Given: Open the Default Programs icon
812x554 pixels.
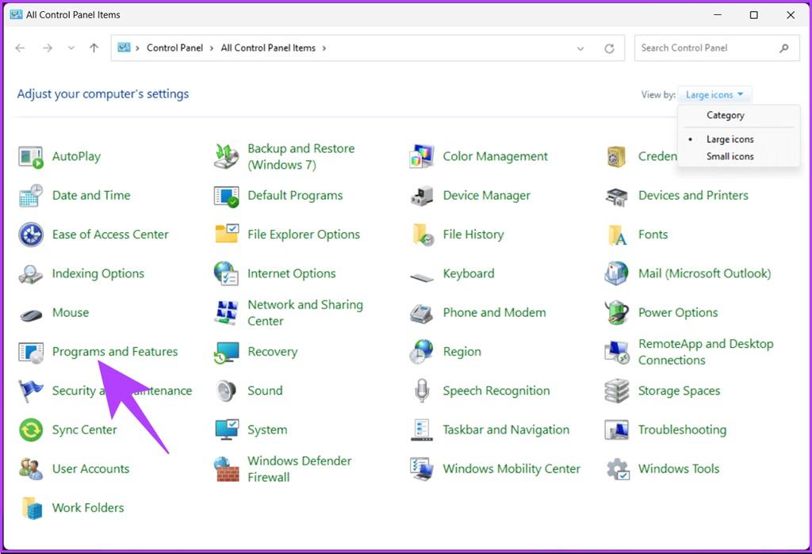Looking at the screenshot, I should [226, 196].
